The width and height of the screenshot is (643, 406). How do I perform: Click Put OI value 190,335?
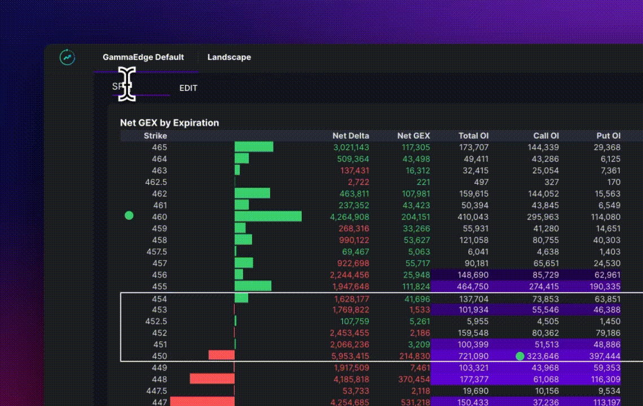click(605, 286)
